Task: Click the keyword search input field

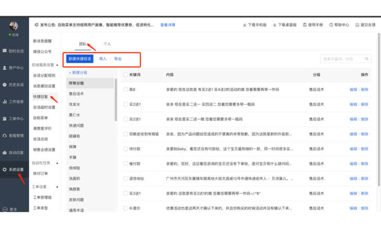Action: point(342,59)
